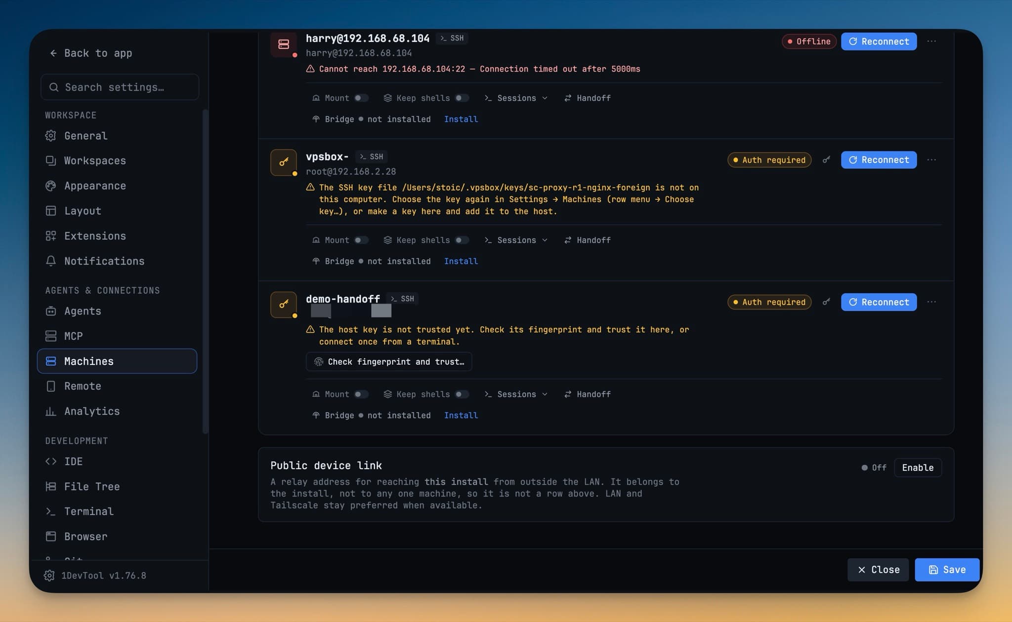Toggle Keep shells for harry@192.168.68.104
This screenshot has width=1012, height=622.
[462, 98]
